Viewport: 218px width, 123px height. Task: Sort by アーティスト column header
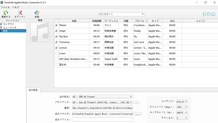click(x=111, y=21)
